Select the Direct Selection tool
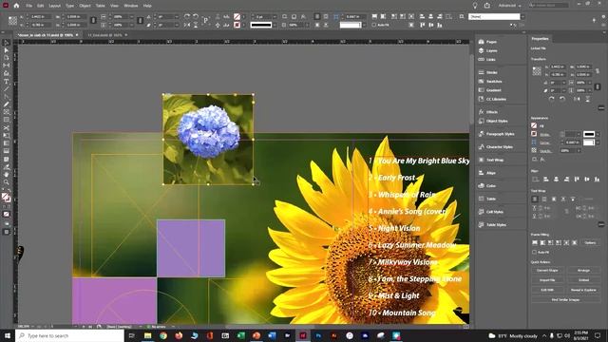Screen dimensions: 608x342 point(7,50)
